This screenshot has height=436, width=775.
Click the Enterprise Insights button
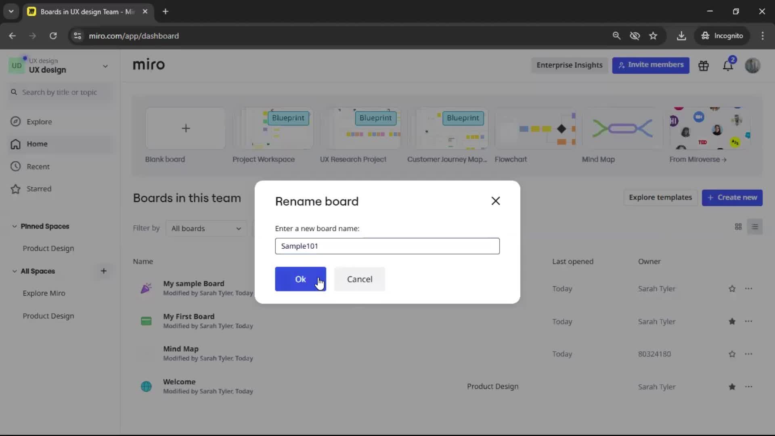(x=569, y=65)
